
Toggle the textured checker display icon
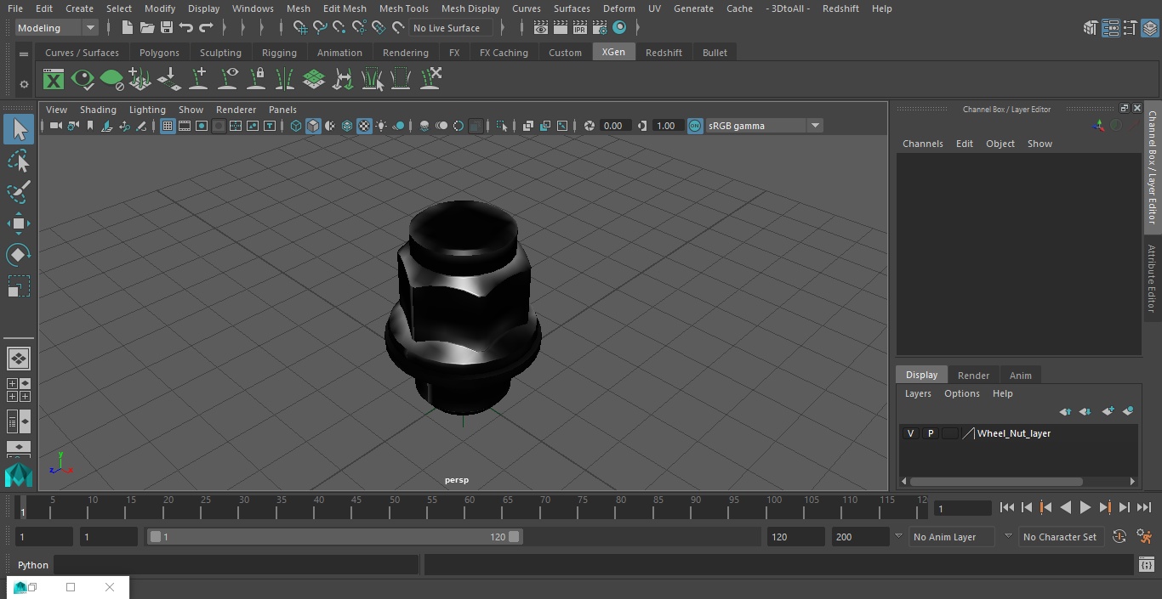coord(364,126)
